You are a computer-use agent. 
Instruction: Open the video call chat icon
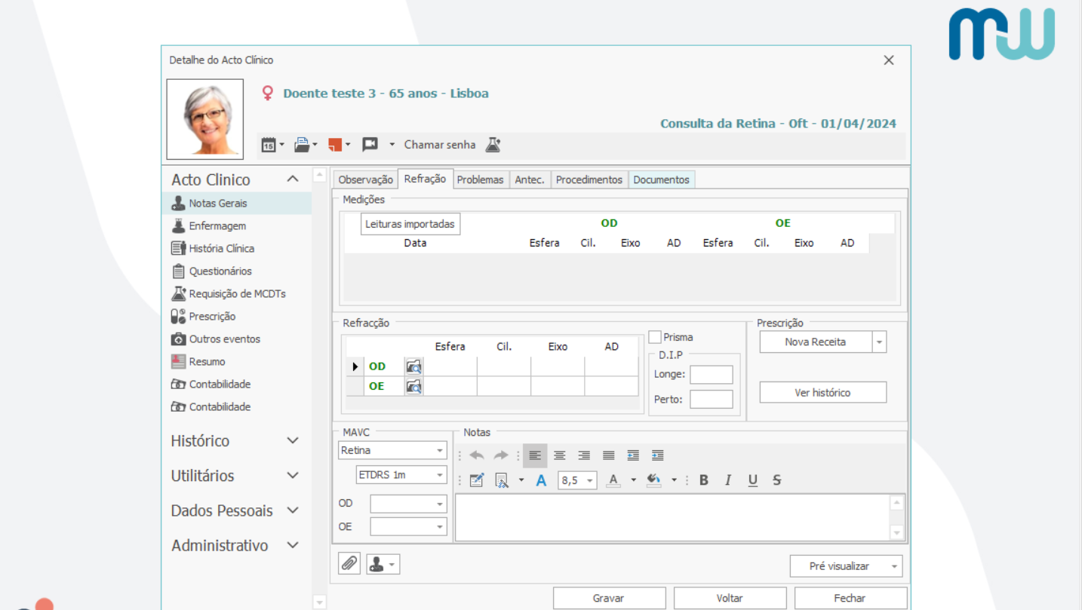(x=370, y=145)
